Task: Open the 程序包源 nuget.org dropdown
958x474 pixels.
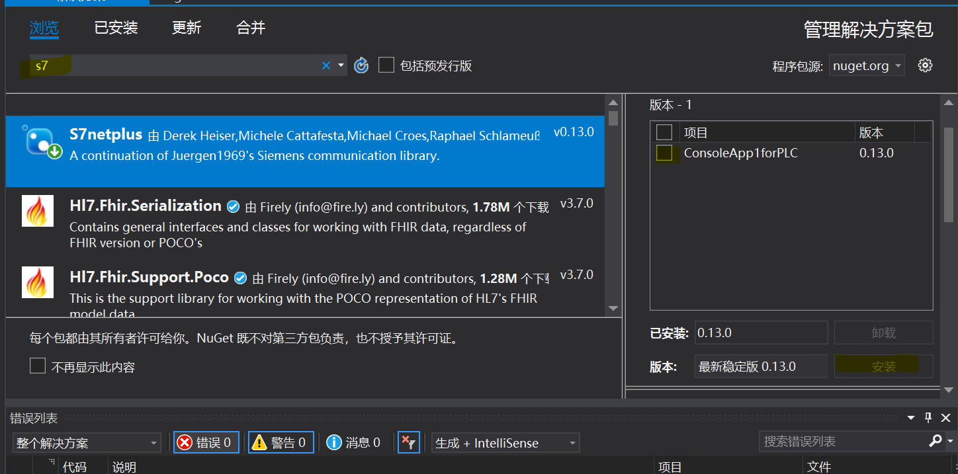Action: point(867,65)
